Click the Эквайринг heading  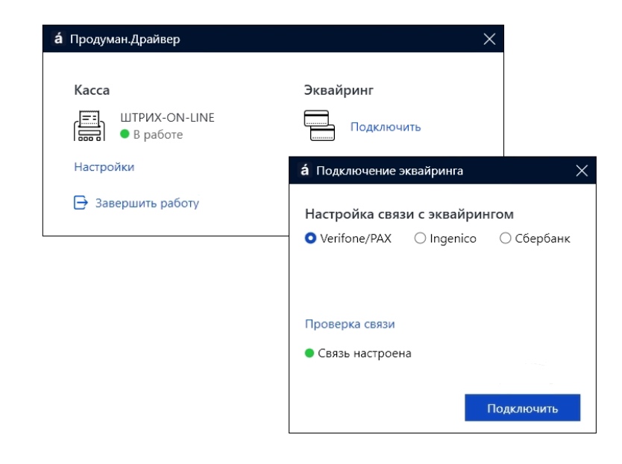[339, 90]
